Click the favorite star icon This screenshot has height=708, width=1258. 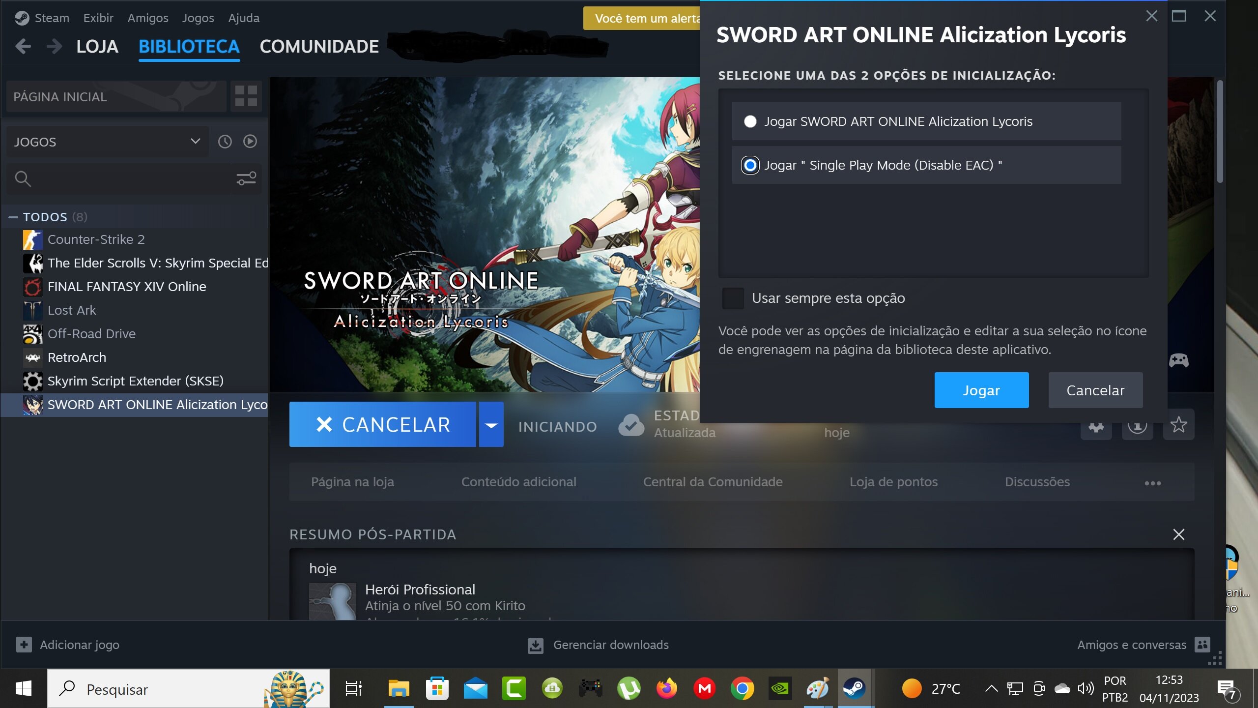click(1178, 424)
